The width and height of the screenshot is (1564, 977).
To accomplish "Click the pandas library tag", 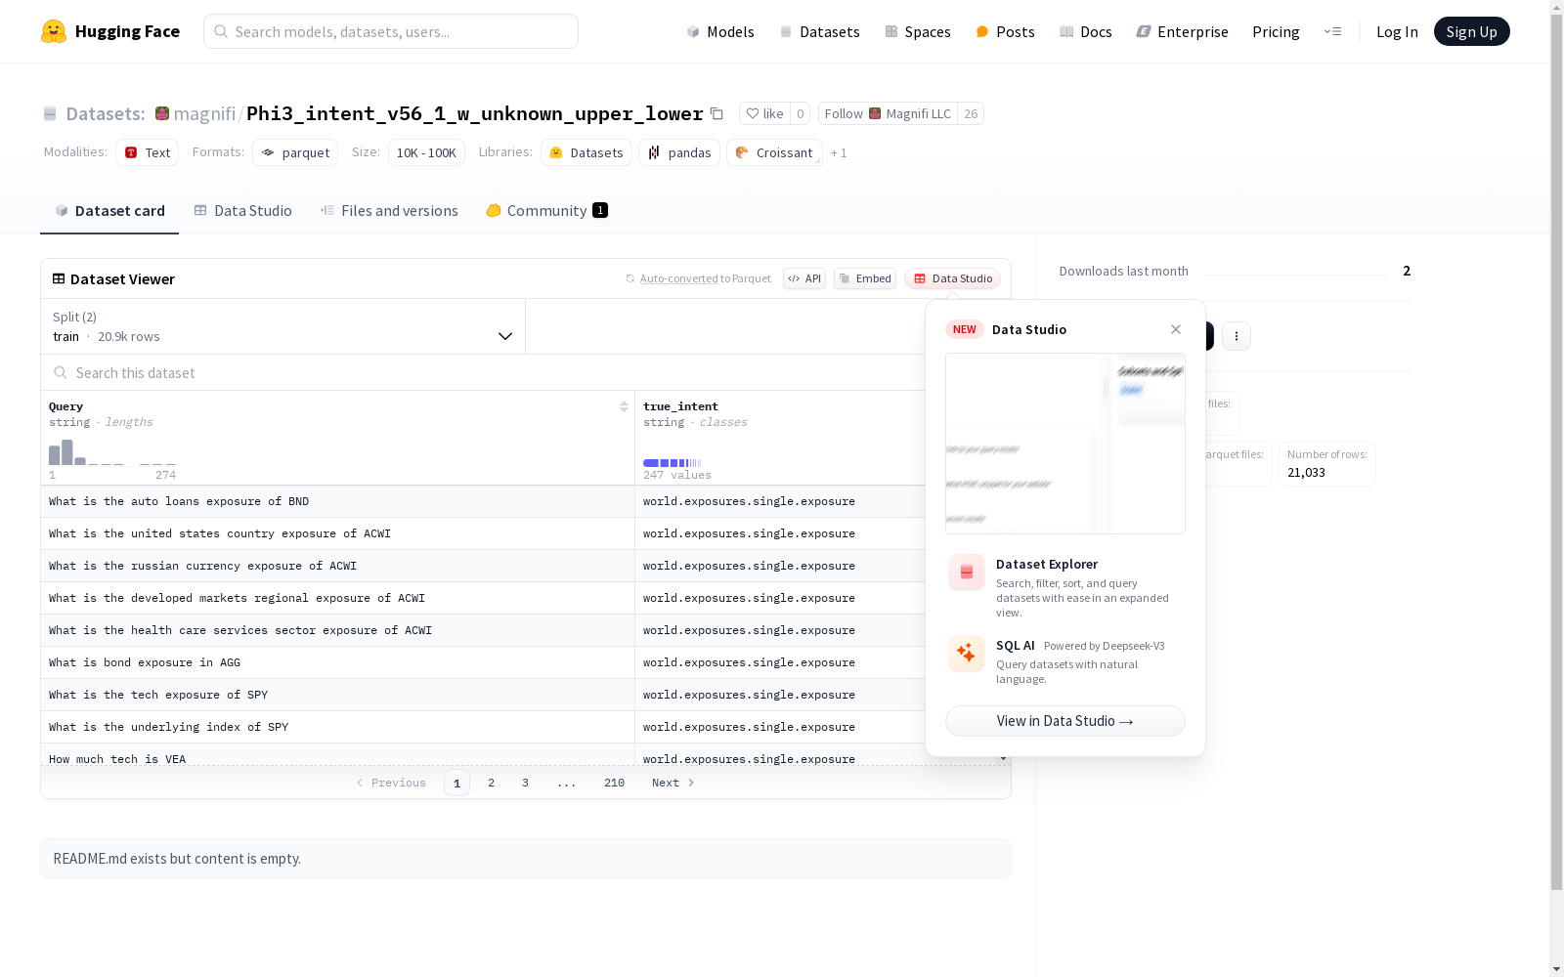I will tap(679, 152).
